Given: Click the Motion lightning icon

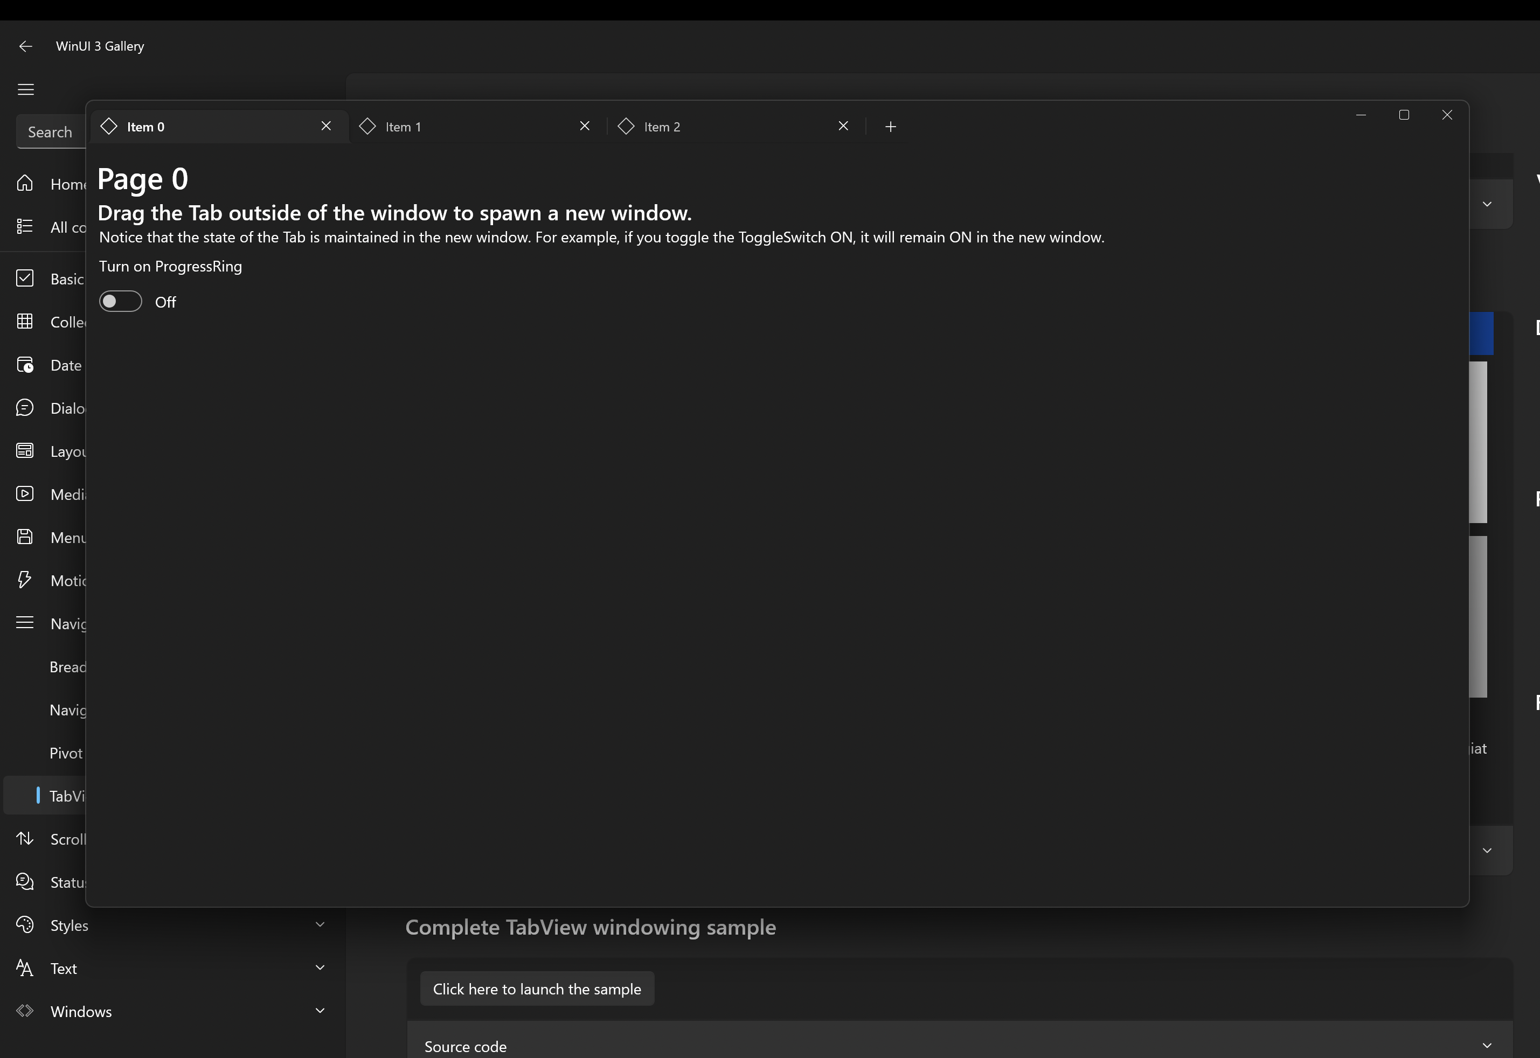Looking at the screenshot, I should coord(25,580).
